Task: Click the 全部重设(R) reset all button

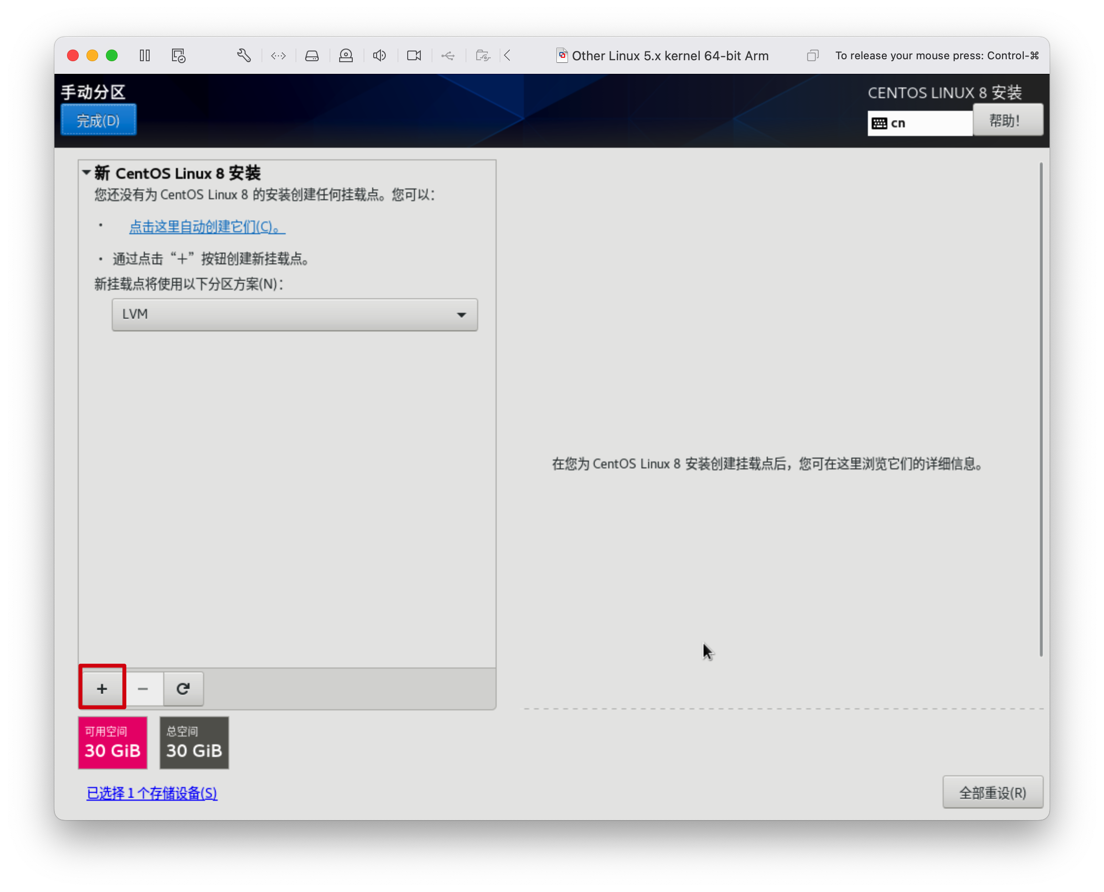Action: pyautogui.click(x=992, y=793)
